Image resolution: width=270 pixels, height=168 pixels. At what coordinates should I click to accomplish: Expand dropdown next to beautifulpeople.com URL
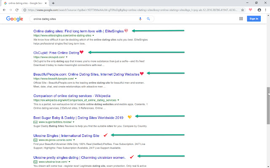pyautogui.click(x=76, y=79)
